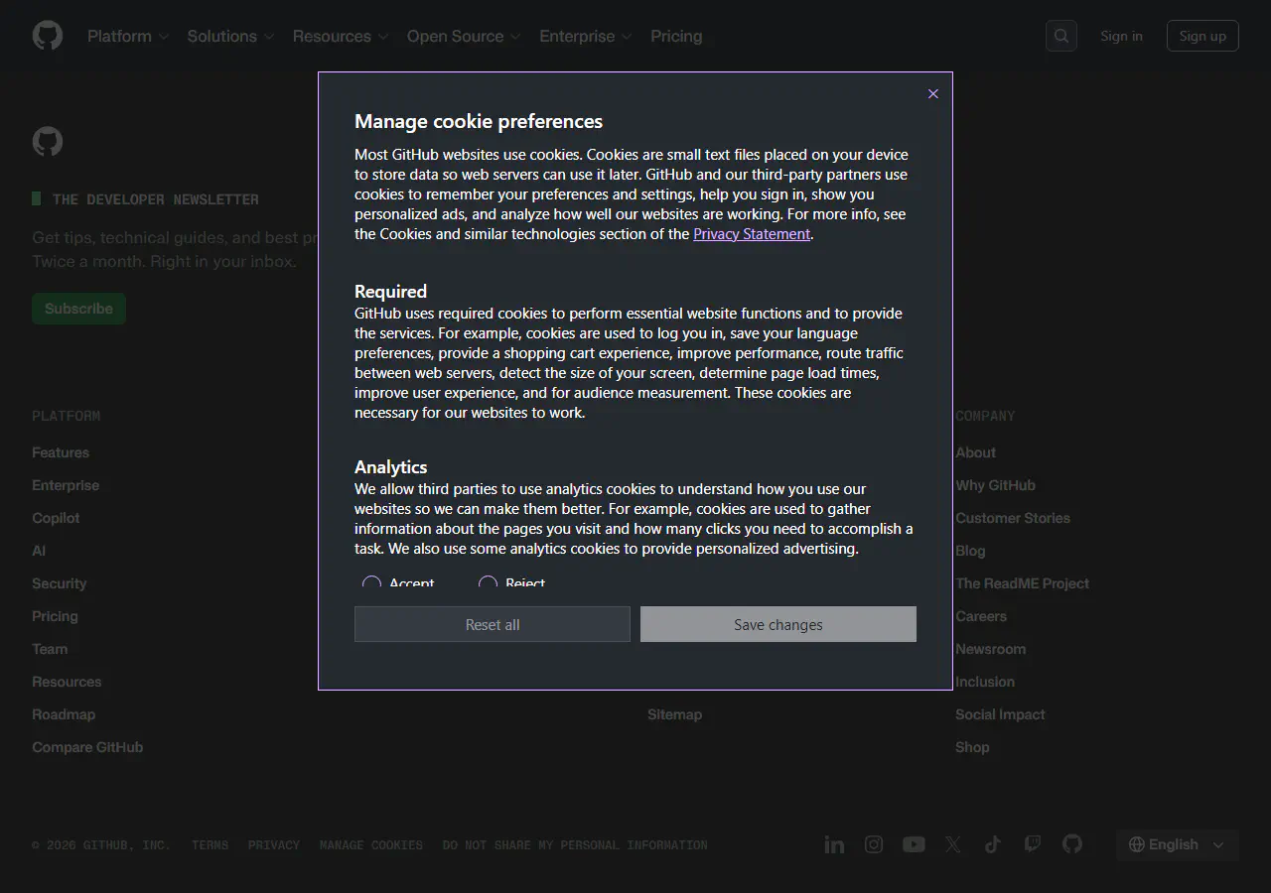Open the Security footer link
This screenshot has width=1271, height=893.
[60, 583]
